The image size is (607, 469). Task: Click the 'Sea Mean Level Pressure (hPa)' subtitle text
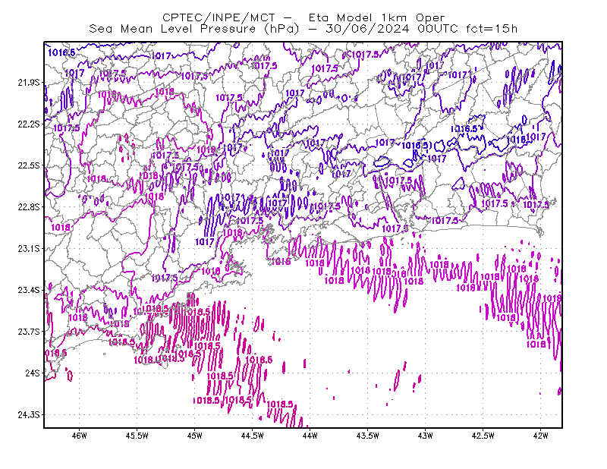click(x=194, y=29)
